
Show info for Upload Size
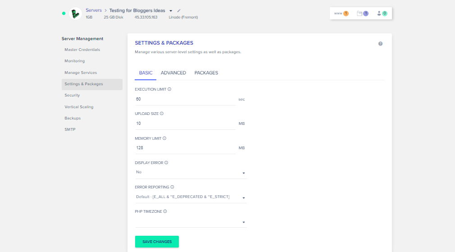pos(162,114)
